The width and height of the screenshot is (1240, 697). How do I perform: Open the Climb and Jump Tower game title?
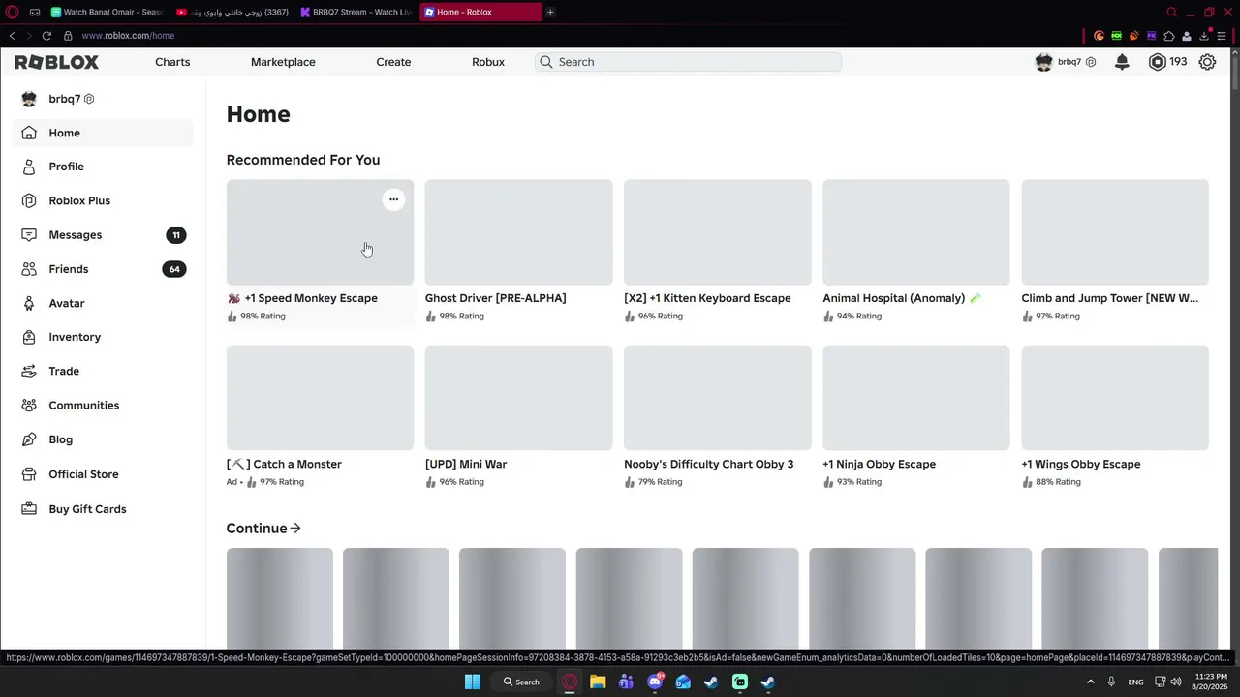1110,298
